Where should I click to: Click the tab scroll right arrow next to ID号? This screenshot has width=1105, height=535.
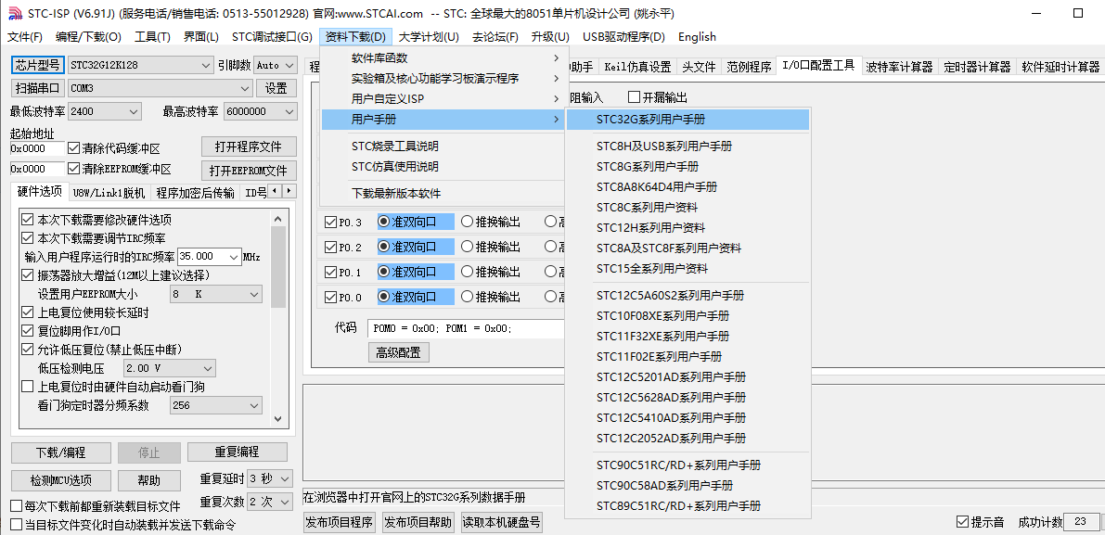tap(289, 191)
